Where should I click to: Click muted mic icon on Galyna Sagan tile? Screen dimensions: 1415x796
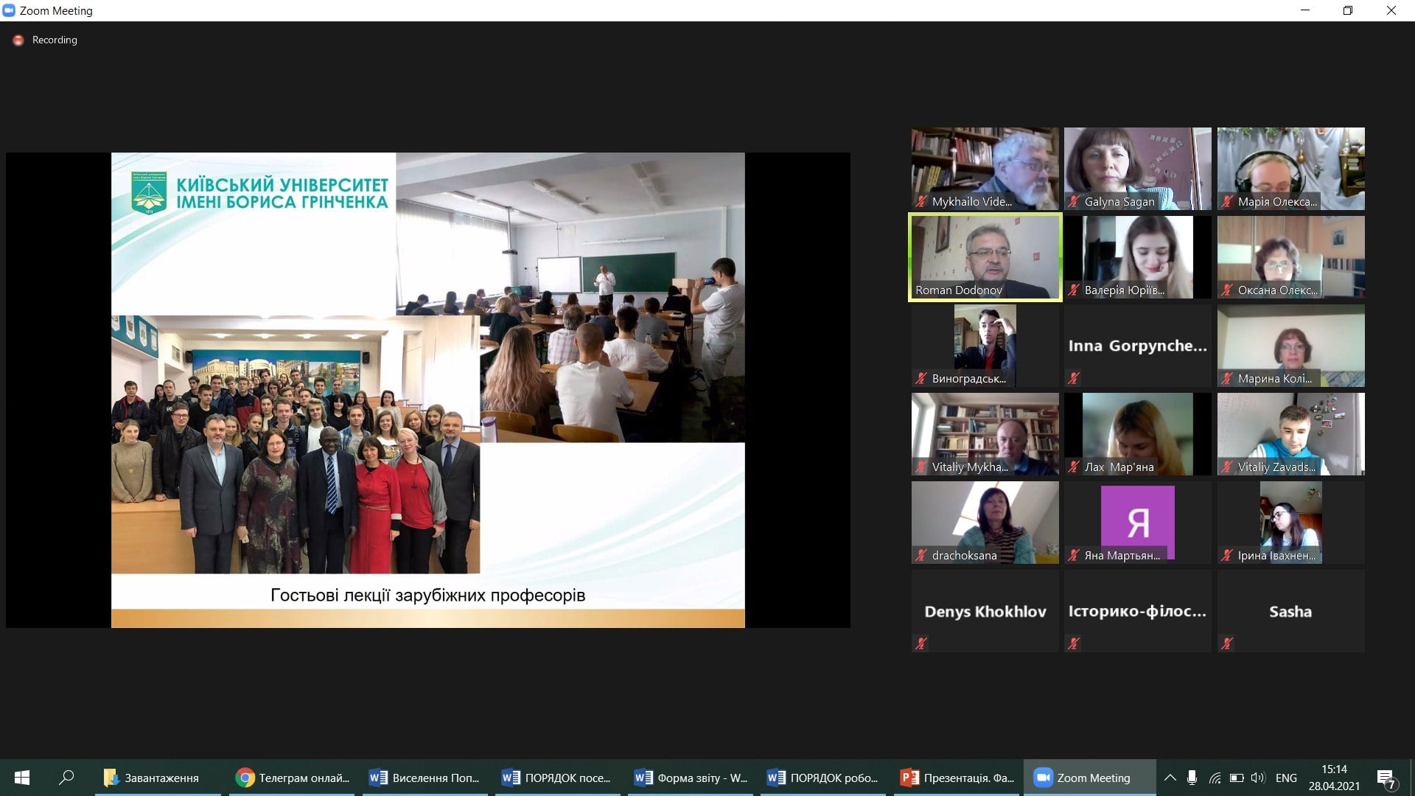click(x=1075, y=202)
